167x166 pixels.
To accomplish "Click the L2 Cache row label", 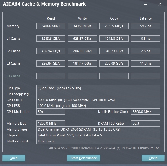I will tap(13, 51).
